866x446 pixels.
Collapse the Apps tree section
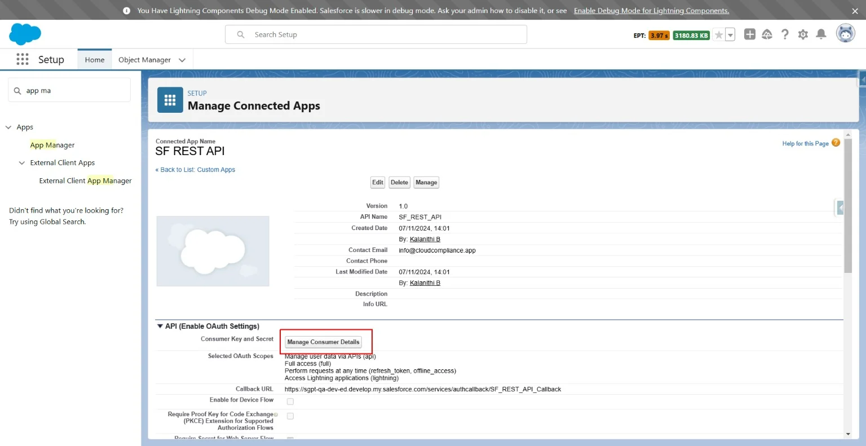[8, 127]
